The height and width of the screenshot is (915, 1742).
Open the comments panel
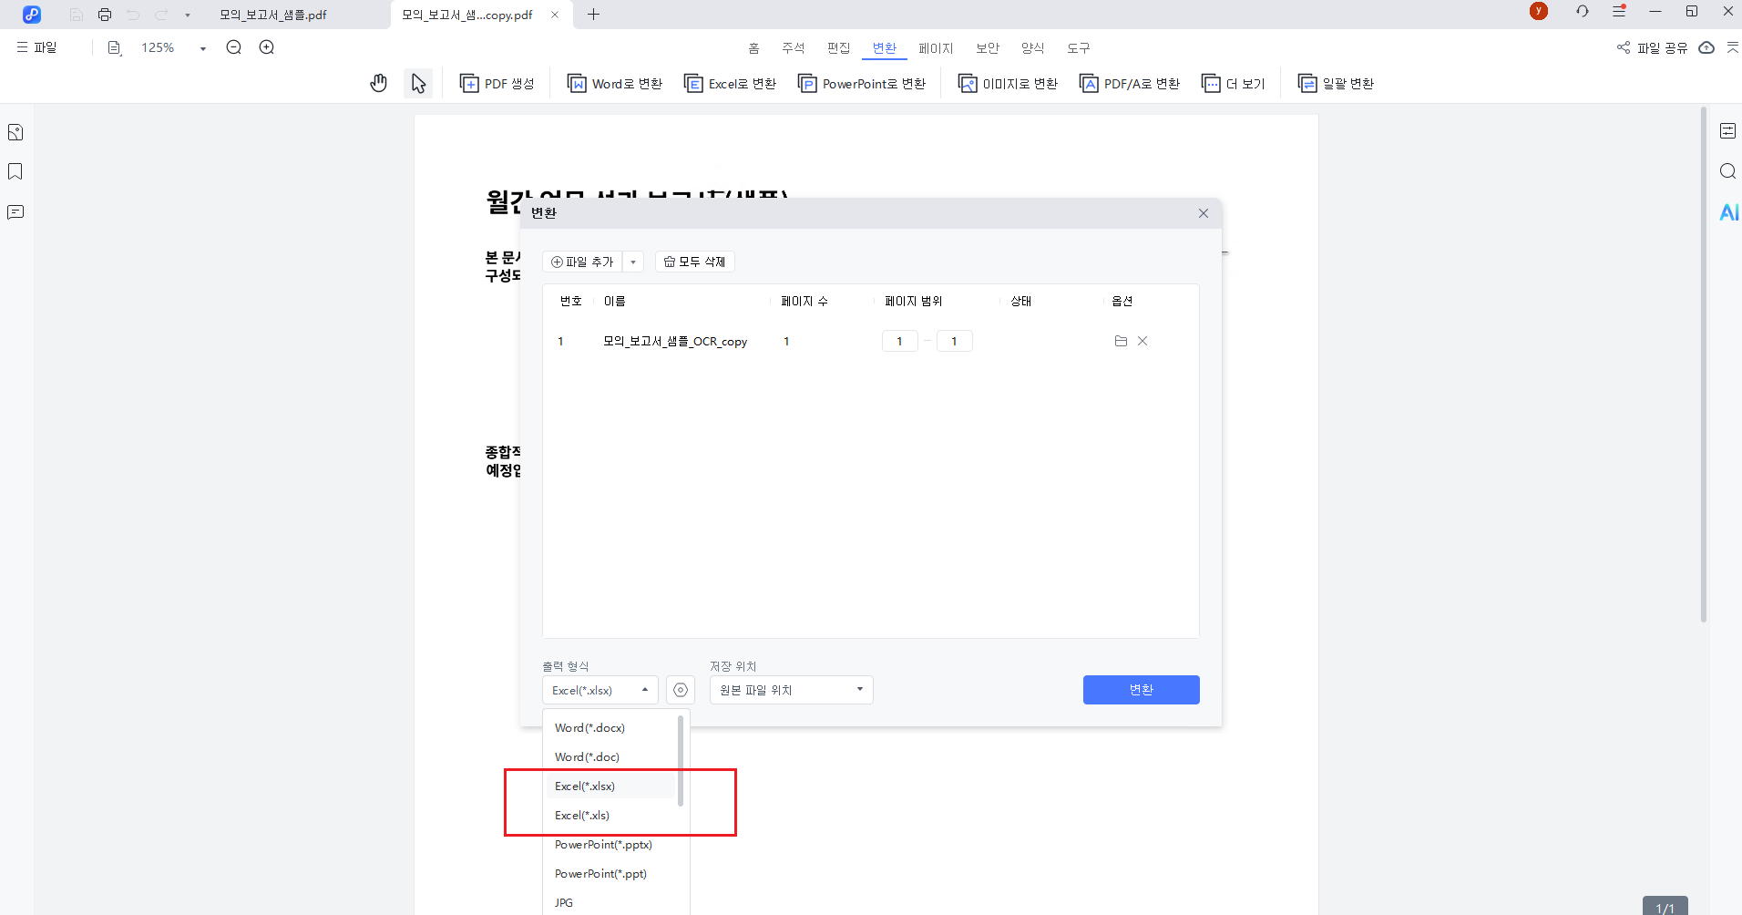[x=15, y=211]
